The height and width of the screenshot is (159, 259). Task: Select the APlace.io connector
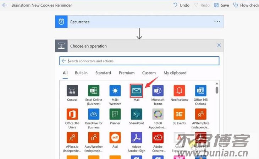click(72, 137)
